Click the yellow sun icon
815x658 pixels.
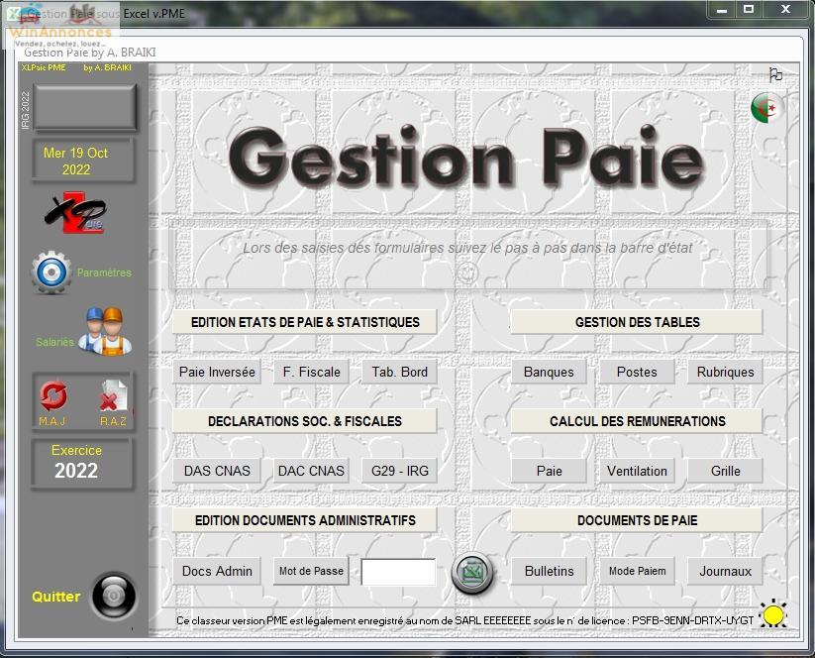[773, 614]
